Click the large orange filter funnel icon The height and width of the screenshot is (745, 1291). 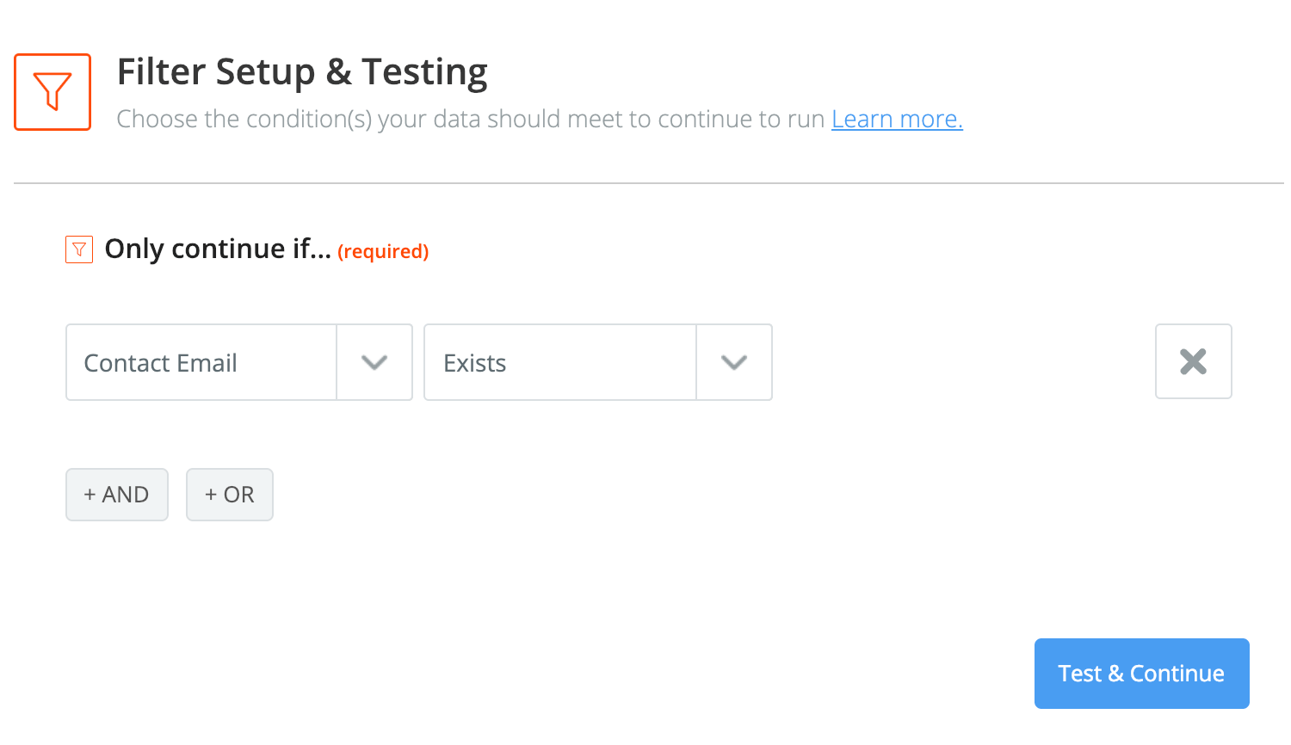[x=53, y=92]
